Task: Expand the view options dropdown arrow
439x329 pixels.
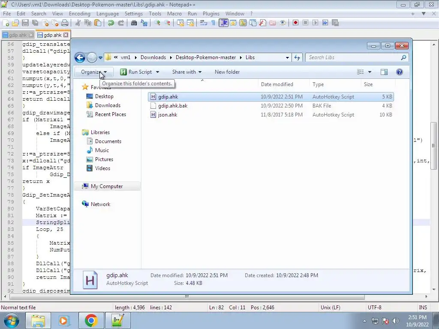Action: tap(370, 72)
